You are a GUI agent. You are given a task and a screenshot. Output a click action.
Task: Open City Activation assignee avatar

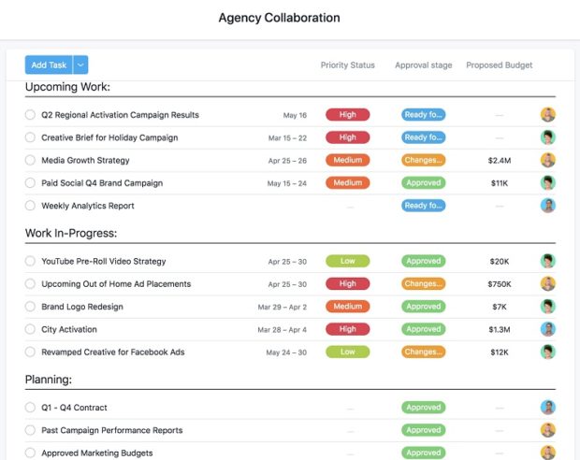point(548,329)
